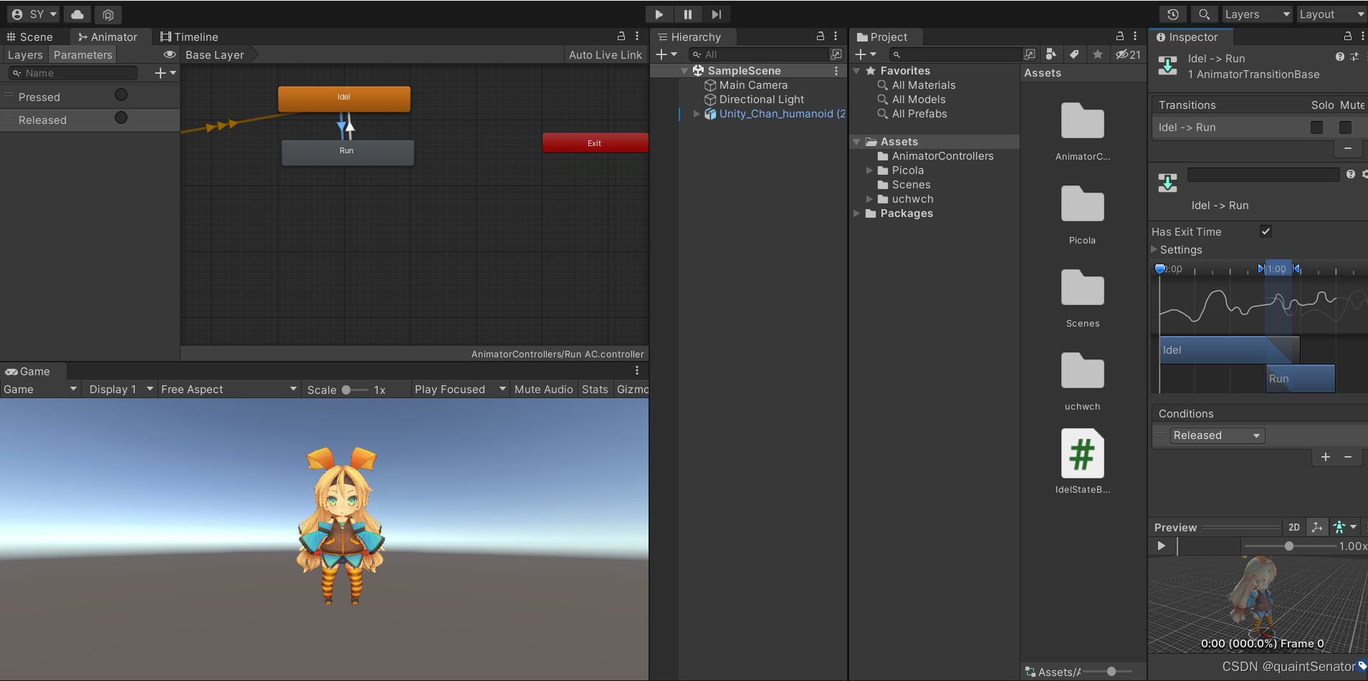The image size is (1368, 681).
Task: Click the Hierarchy search field
Action: point(758,54)
